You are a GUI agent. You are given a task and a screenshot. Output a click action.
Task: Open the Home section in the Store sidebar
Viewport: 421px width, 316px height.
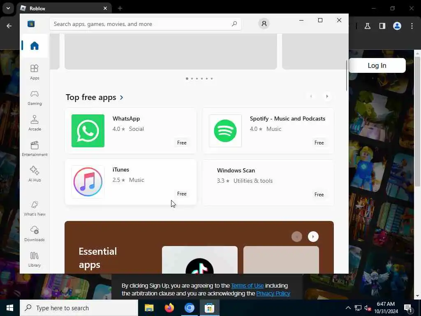35,46
